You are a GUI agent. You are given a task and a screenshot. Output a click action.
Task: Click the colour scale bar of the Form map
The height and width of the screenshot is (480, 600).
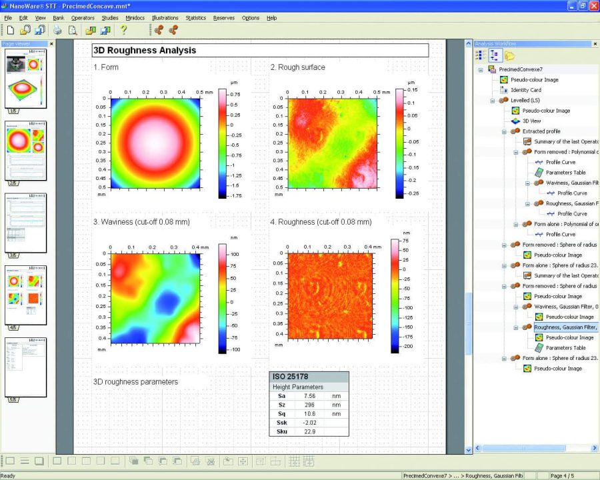coord(222,145)
